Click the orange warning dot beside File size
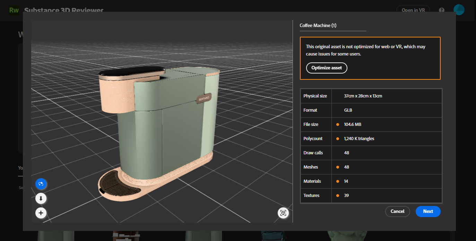Screen dimensions: 476x241 point(337,124)
